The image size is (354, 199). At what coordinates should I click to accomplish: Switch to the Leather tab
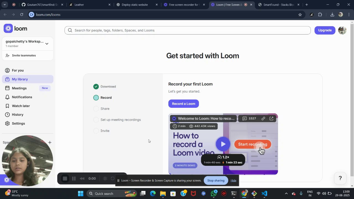[x=90, y=5]
